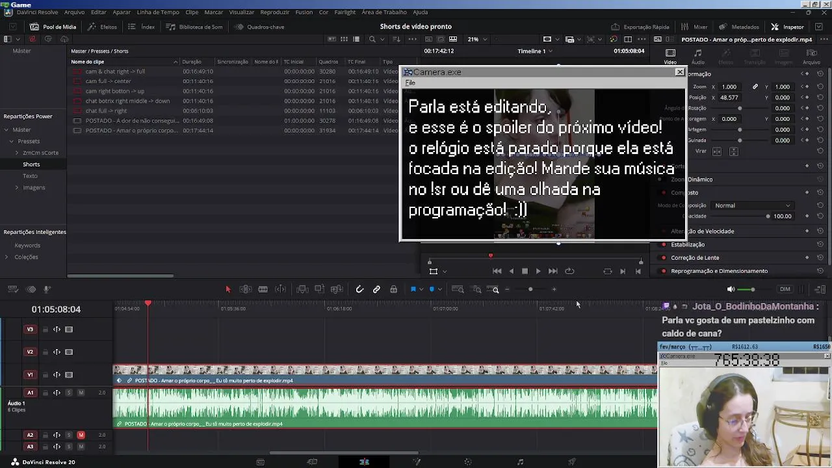Adjust the timeline volume slider
Screen dimensions: 832x468
[753, 289]
